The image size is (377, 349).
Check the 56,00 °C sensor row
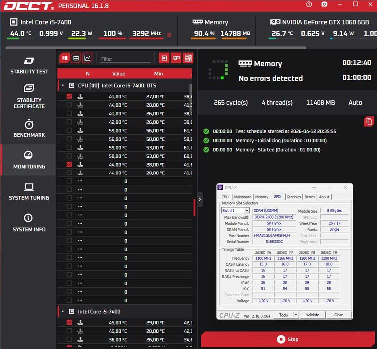[69, 139]
